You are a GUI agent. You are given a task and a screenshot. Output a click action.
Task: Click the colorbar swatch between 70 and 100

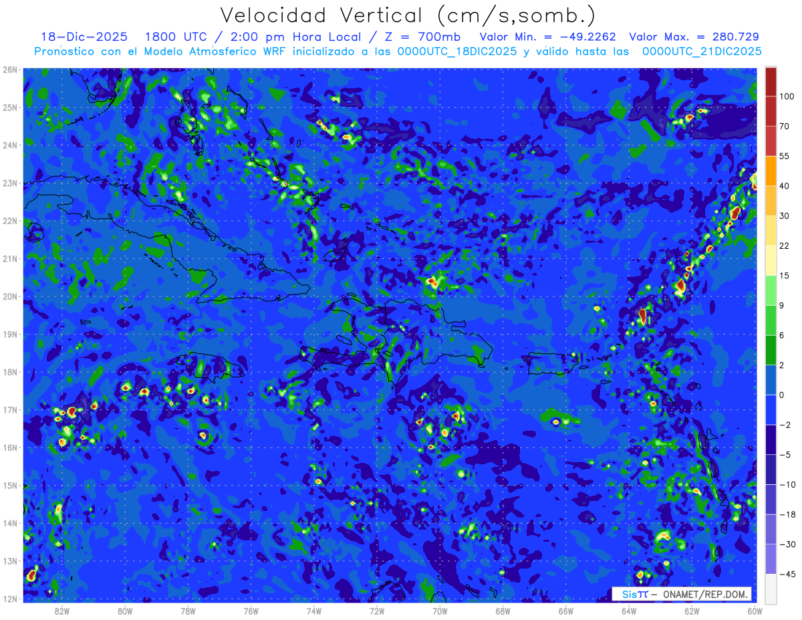point(771,111)
